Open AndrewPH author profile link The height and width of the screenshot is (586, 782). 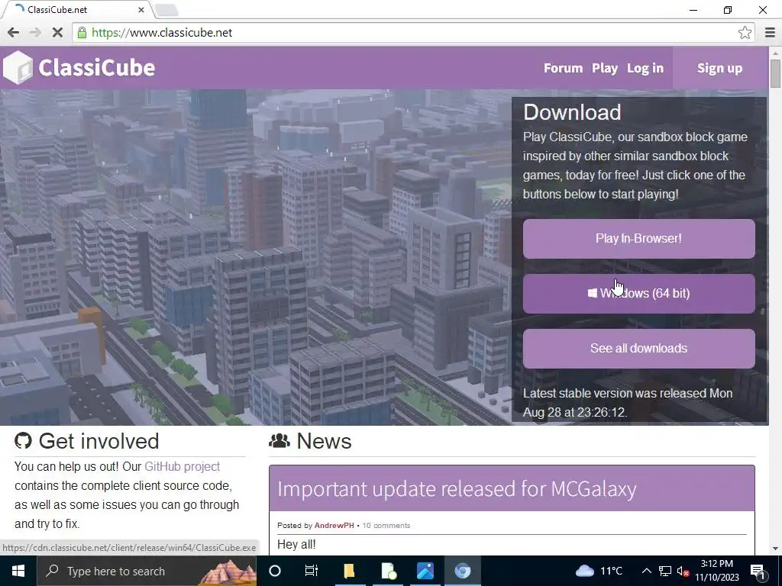(x=334, y=525)
